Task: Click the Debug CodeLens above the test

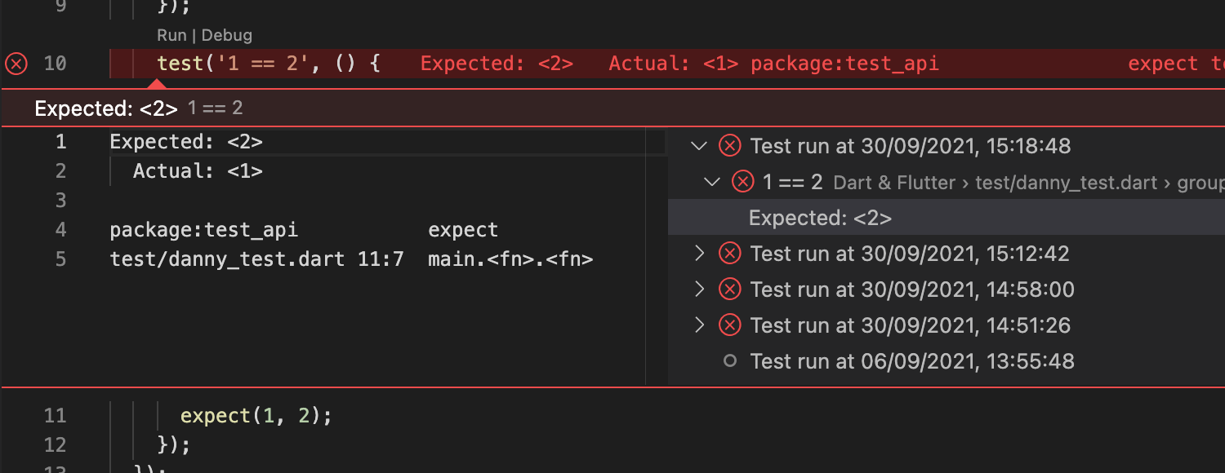Action: [x=227, y=36]
